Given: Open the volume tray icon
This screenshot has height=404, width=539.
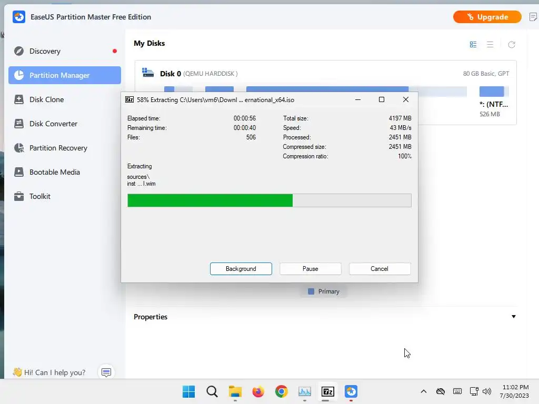Looking at the screenshot, I should pyautogui.click(x=487, y=391).
